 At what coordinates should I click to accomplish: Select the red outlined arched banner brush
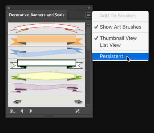point(47,28)
